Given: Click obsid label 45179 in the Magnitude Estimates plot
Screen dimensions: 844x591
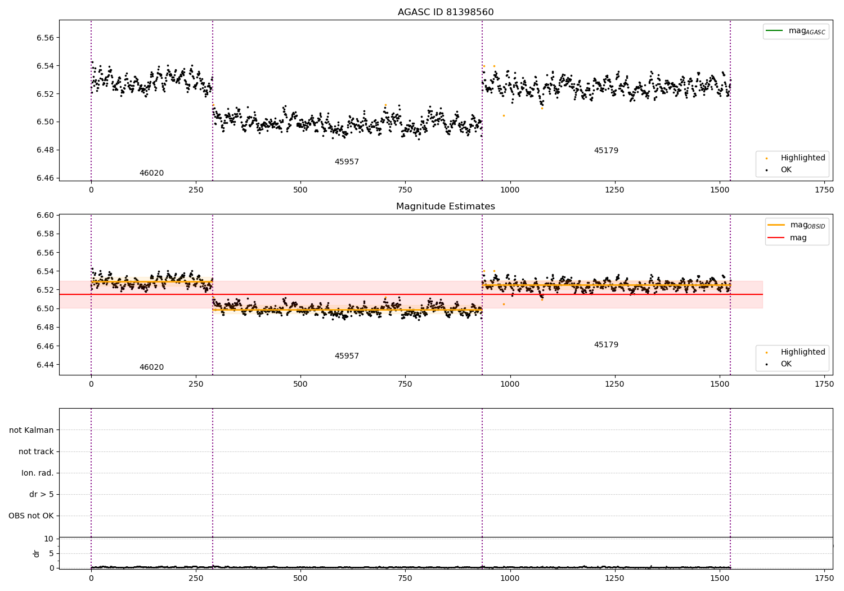Looking at the screenshot, I should (x=606, y=345).
